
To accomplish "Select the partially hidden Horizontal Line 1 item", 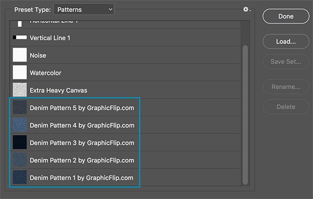I will point(125,24).
